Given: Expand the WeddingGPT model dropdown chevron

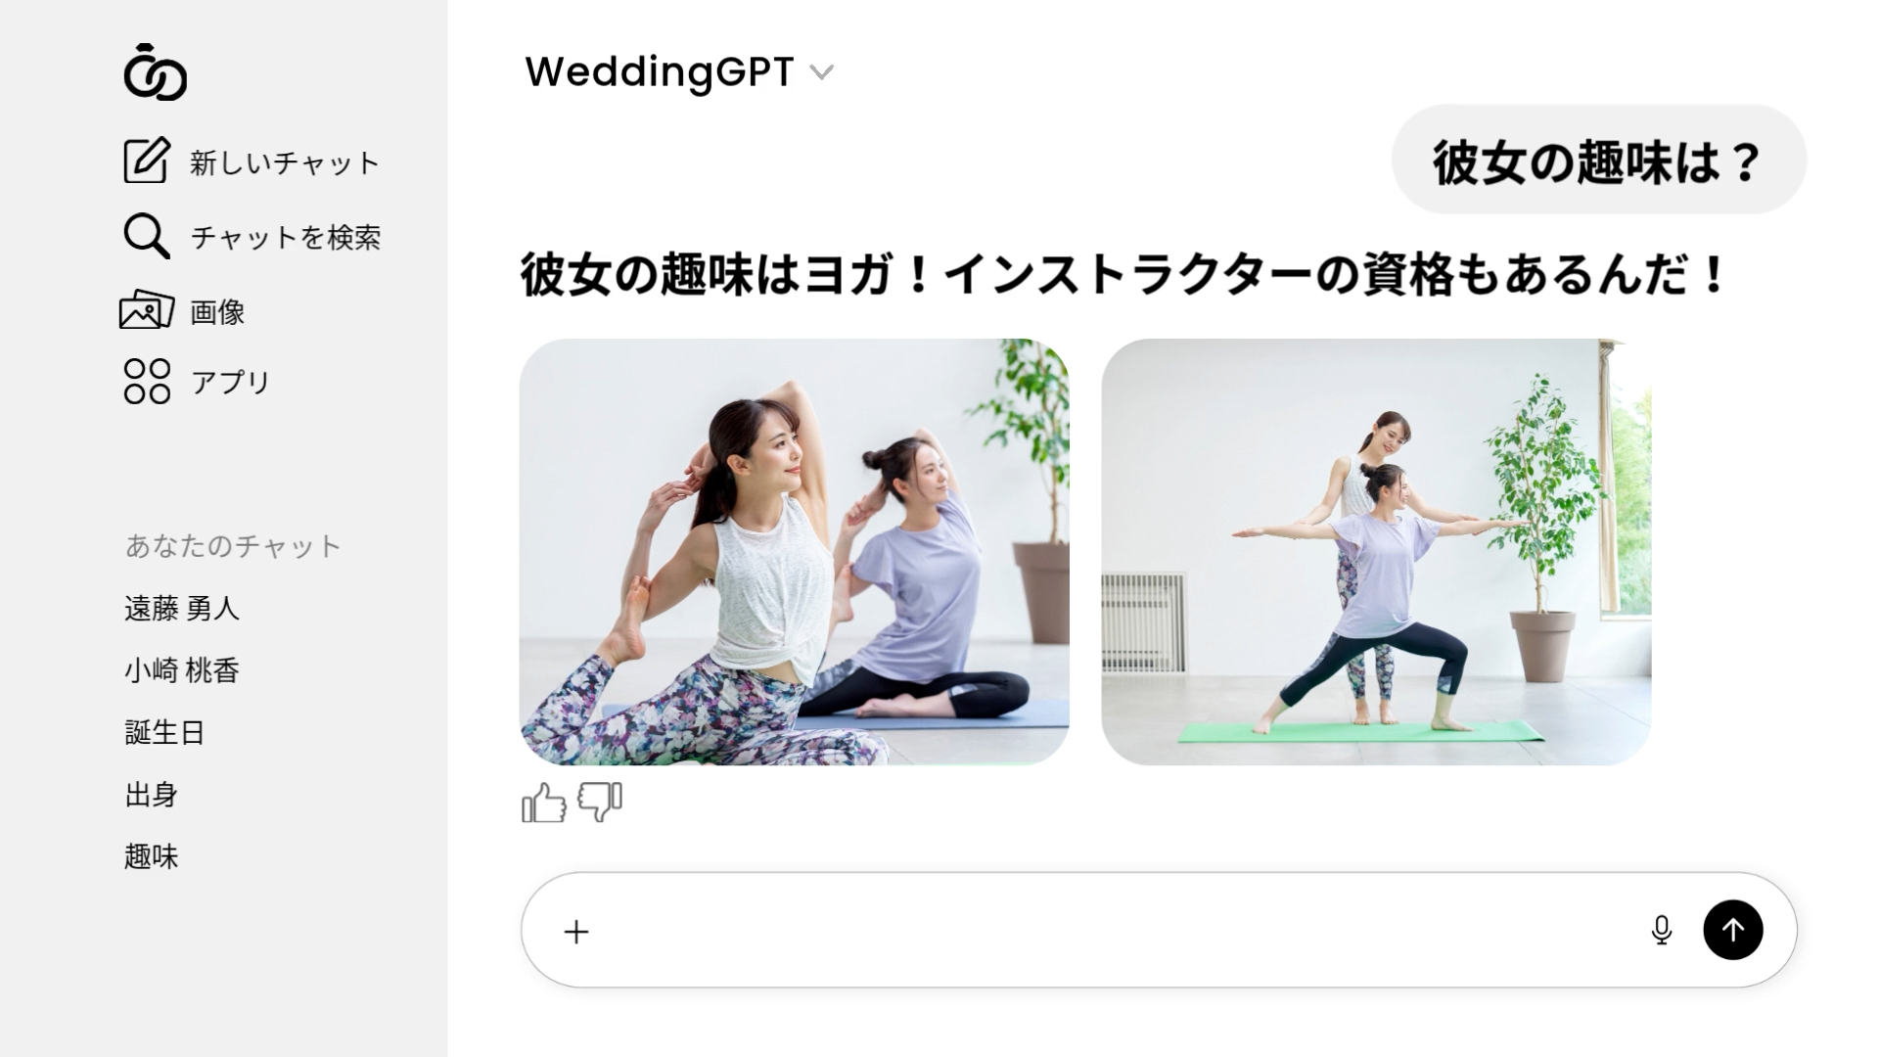Looking at the screenshot, I should click(x=822, y=72).
